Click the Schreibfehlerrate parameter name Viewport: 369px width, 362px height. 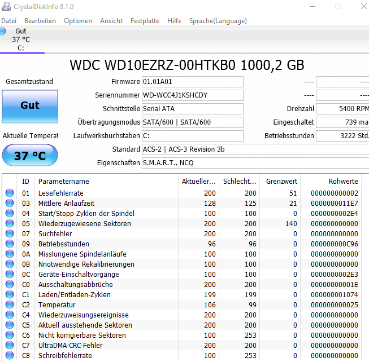[65, 356]
